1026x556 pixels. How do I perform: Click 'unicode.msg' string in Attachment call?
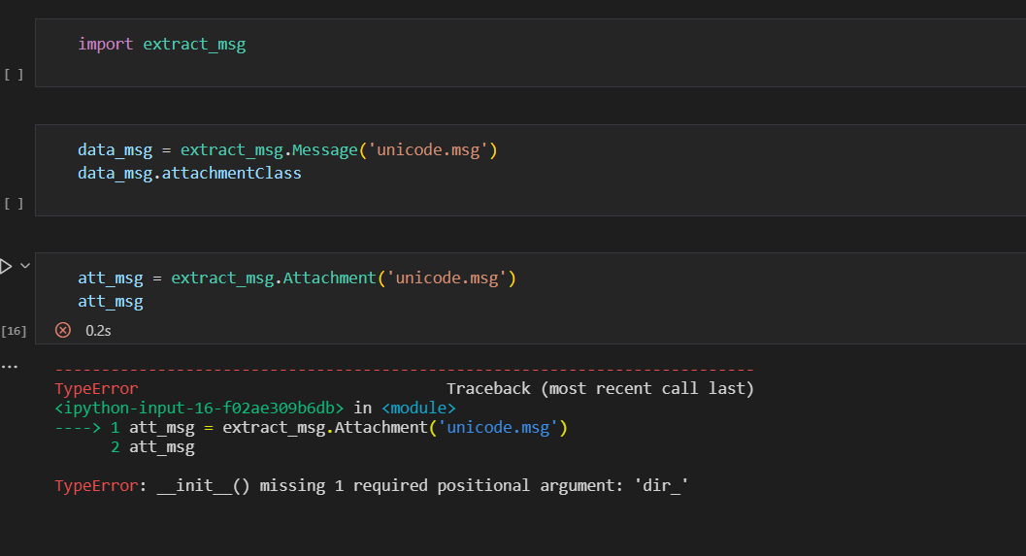tap(447, 278)
